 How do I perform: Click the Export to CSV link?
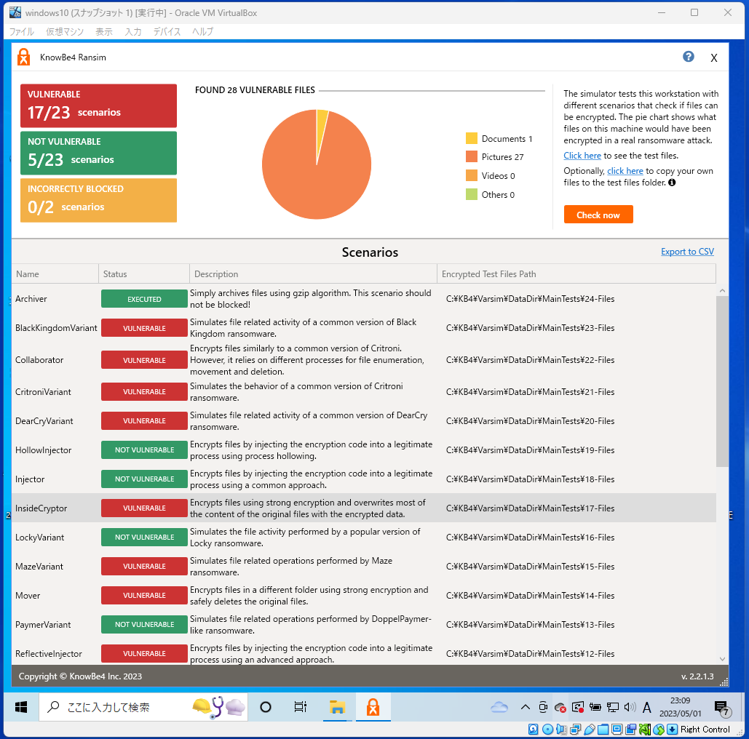click(687, 252)
